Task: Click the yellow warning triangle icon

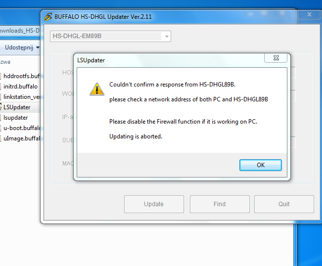Action: coord(97,89)
